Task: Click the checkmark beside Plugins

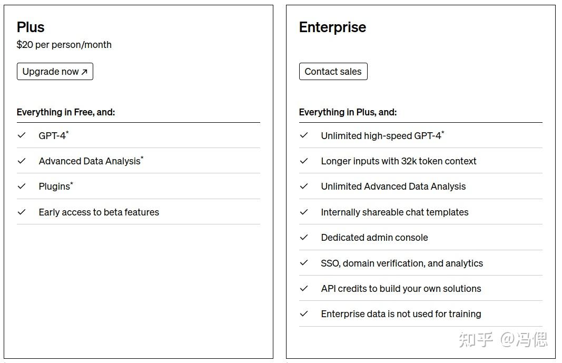Action: tap(22, 186)
